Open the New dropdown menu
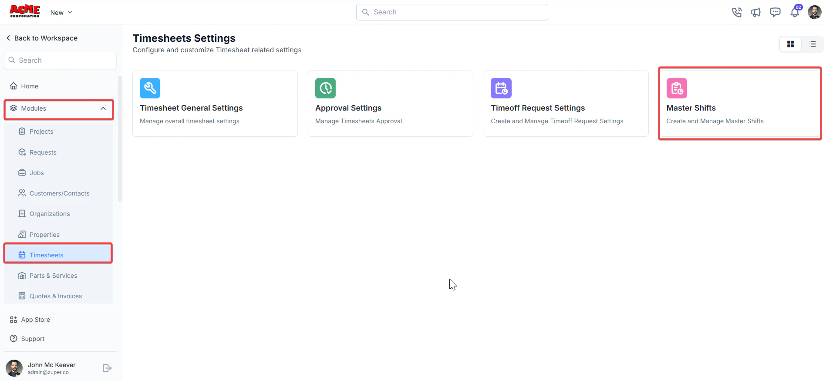Viewport: 826px width, 381px height. pyautogui.click(x=61, y=13)
